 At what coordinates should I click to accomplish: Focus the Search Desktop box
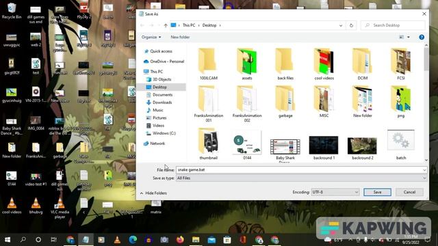[x=393, y=25]
